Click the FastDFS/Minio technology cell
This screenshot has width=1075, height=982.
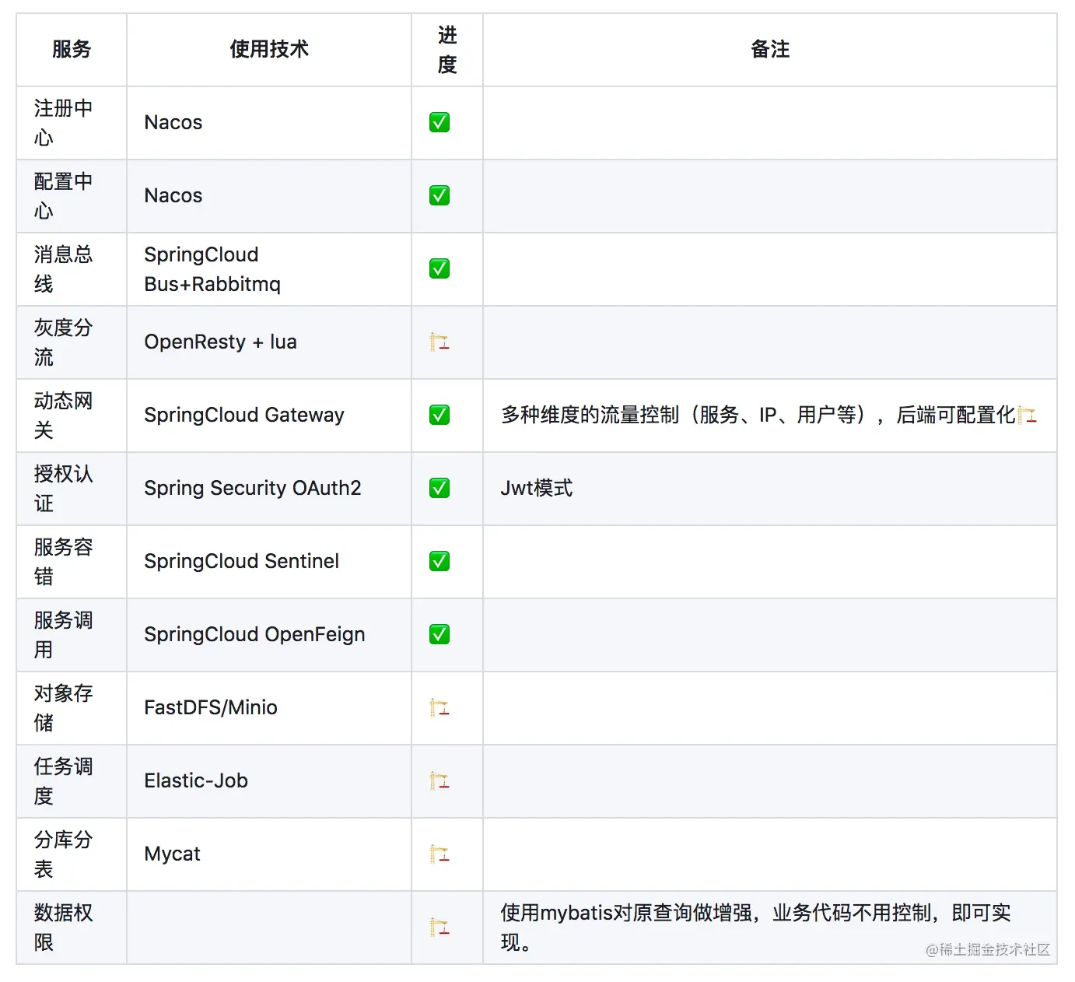click(269, 707)
